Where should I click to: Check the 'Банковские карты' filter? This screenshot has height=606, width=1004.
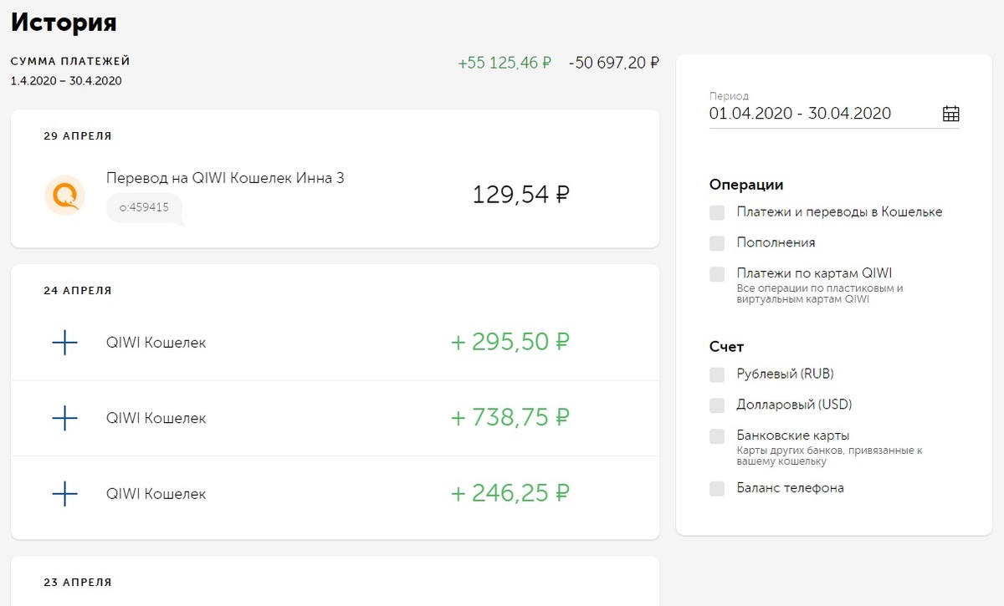717,436
